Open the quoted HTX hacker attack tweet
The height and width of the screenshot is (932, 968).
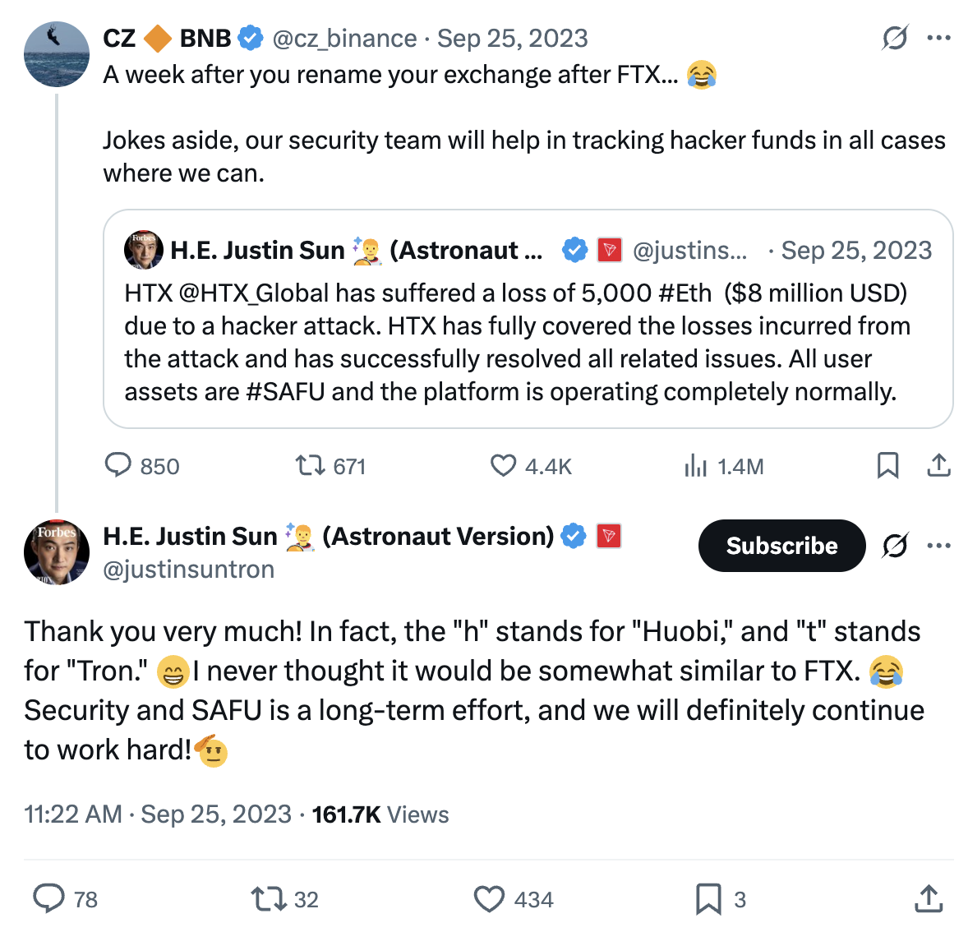click(x=528, y=341)
